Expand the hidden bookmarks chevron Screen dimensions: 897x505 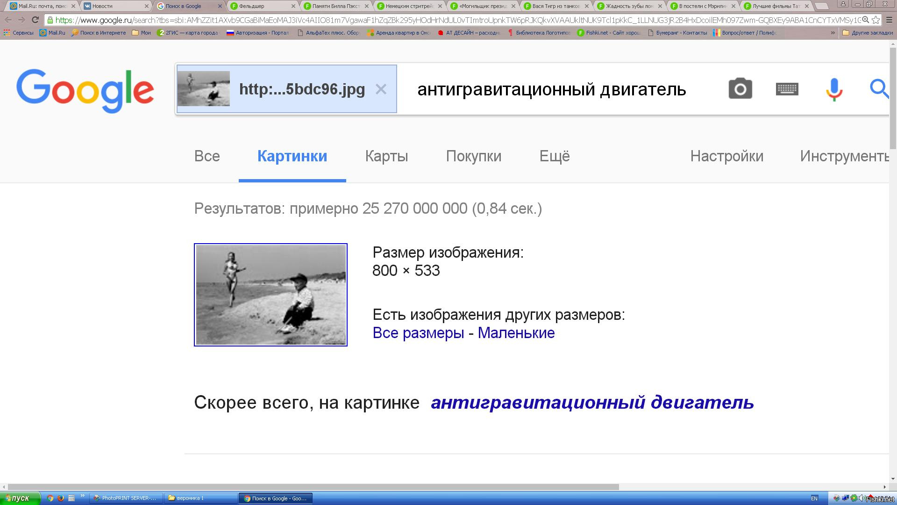pyautogui.click(x=833, y=33)
